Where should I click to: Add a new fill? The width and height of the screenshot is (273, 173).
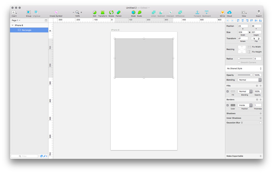point(261,86)
